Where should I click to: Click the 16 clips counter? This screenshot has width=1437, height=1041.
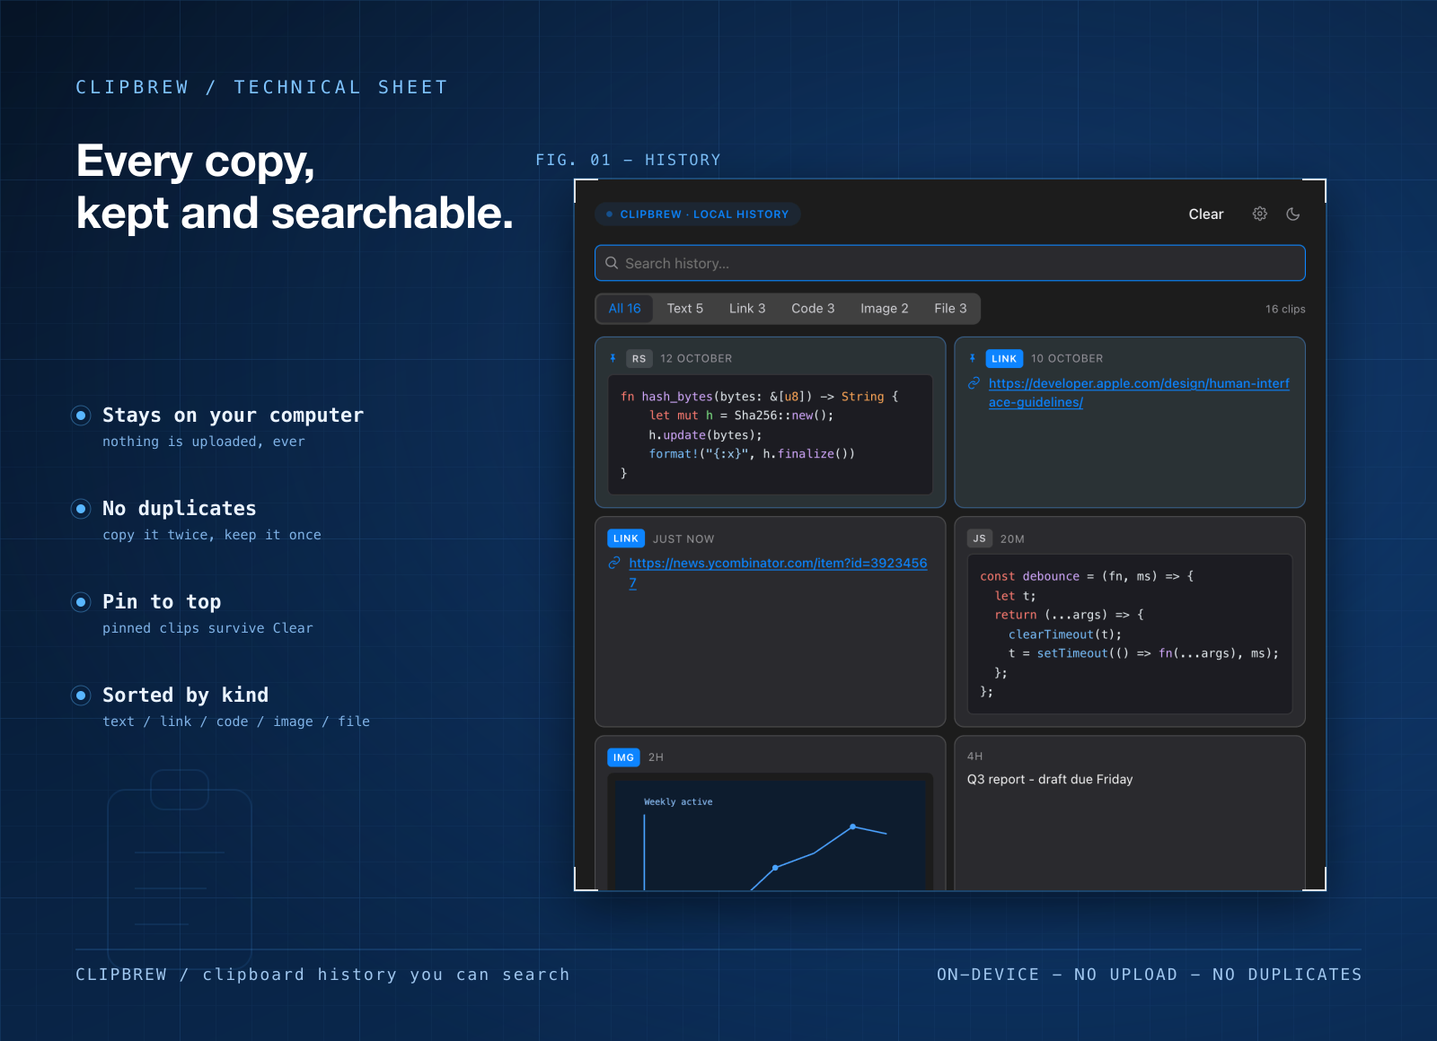(1285, 309)
